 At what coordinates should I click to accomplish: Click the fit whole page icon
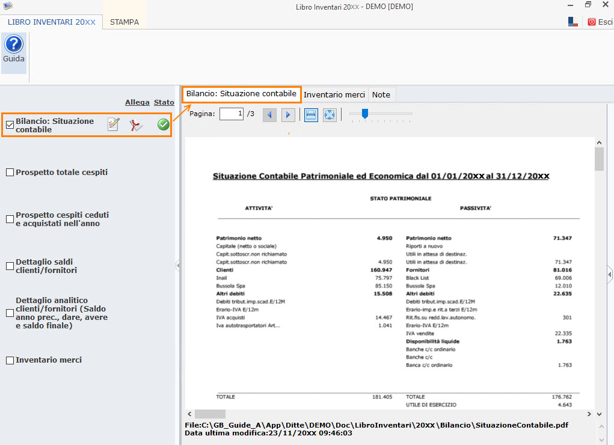pyautogui.click(x=330, y=115)
